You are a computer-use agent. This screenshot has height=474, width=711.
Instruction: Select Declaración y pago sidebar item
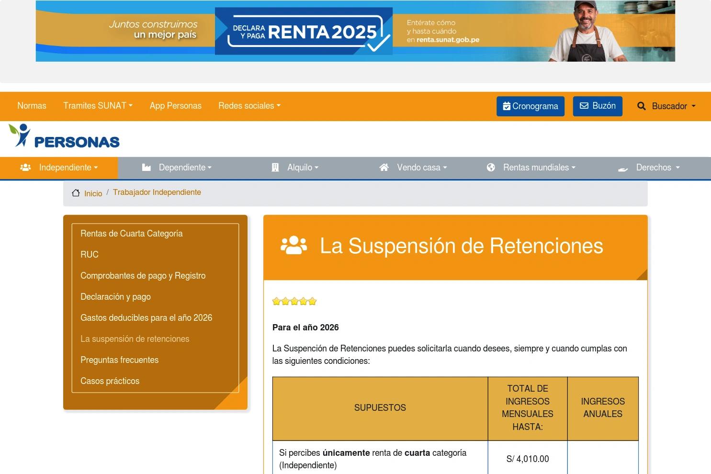point(115,297)
